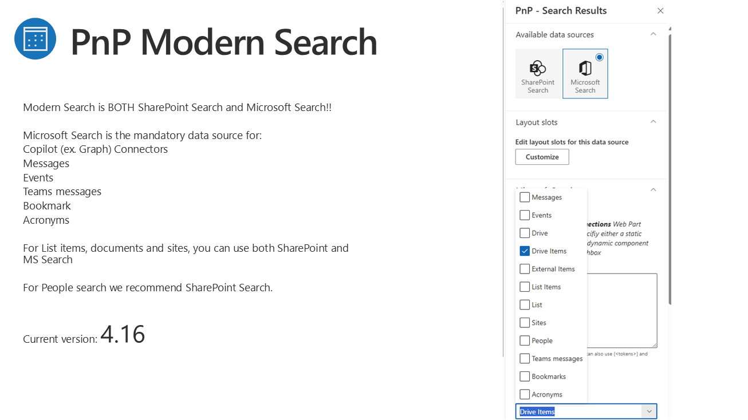748x420 pixels.
Task: Click the Customize layout slots button
Action: coord(542,157)
